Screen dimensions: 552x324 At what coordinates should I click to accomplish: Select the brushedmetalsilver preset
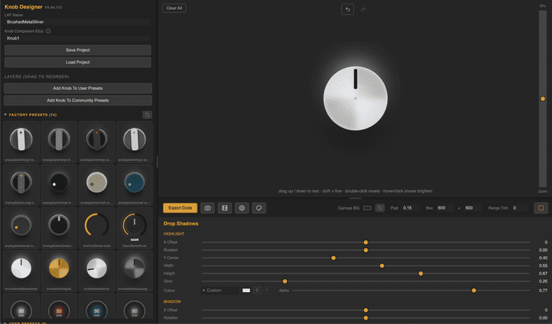[97, 270]
